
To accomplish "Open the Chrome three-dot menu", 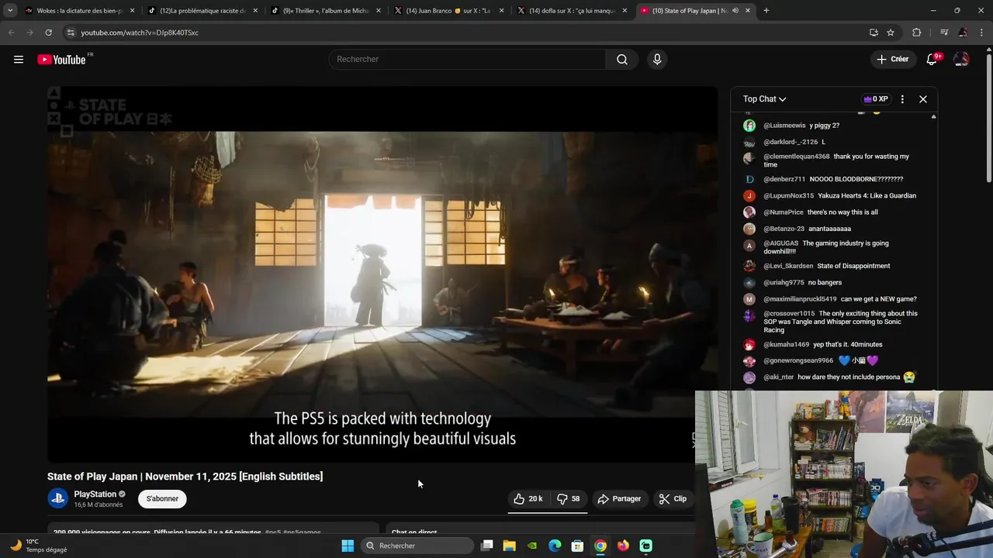I will (x=981, y=33).
